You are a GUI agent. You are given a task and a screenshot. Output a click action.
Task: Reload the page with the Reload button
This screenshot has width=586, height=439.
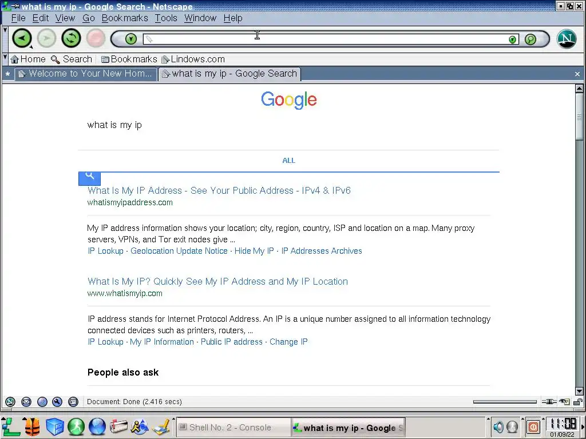point(71,38)
